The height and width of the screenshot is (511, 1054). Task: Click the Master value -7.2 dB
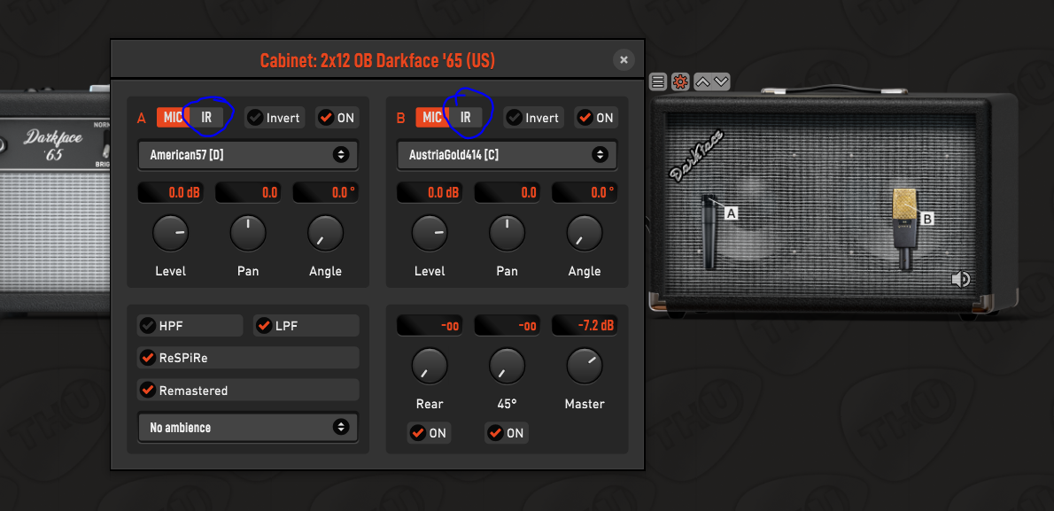(x=585, y=325)
